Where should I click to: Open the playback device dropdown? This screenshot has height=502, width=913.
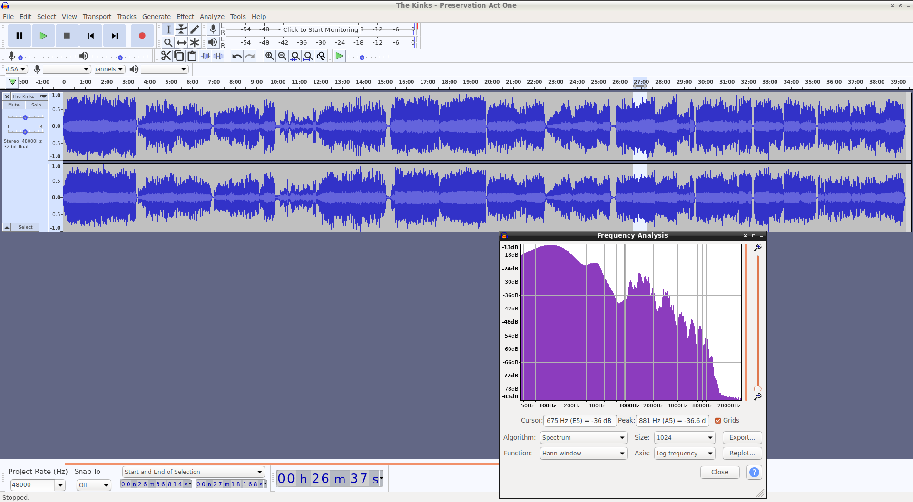pyautogui.click(x=165, y=69)
